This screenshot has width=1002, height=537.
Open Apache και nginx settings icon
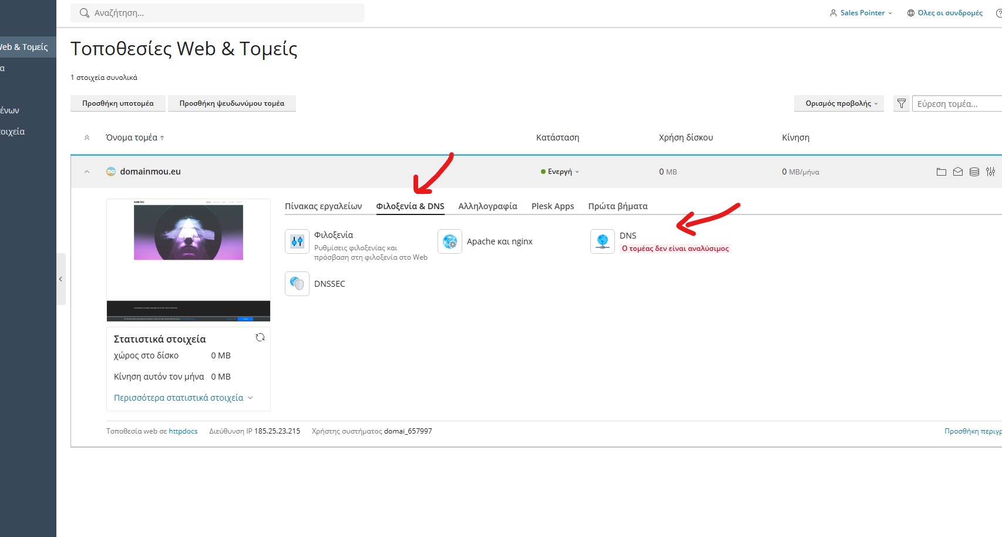click(x=450, y=241)
